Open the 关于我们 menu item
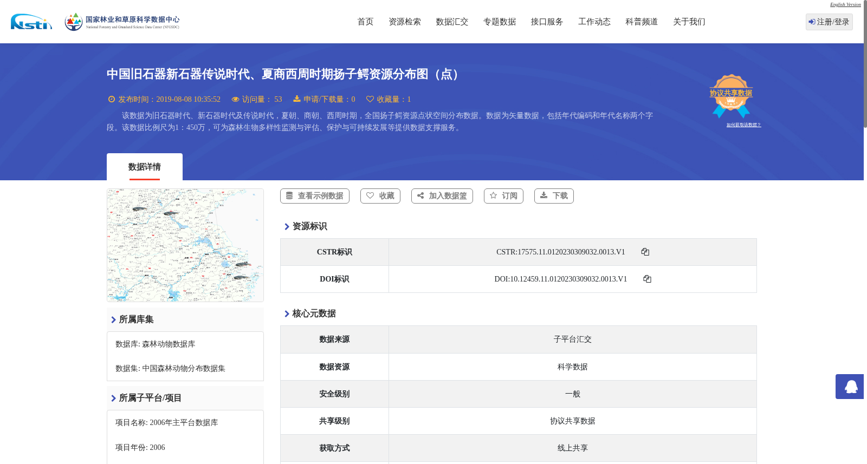The image size is (867, 464). click(x=689, y=22)
